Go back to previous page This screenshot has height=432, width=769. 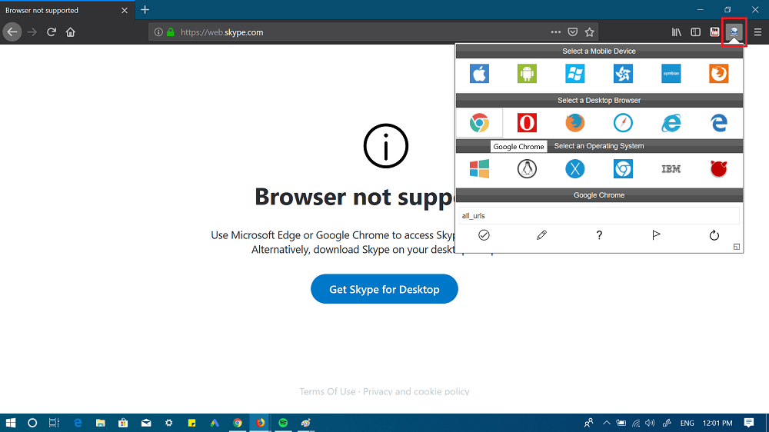pos(12,32)
